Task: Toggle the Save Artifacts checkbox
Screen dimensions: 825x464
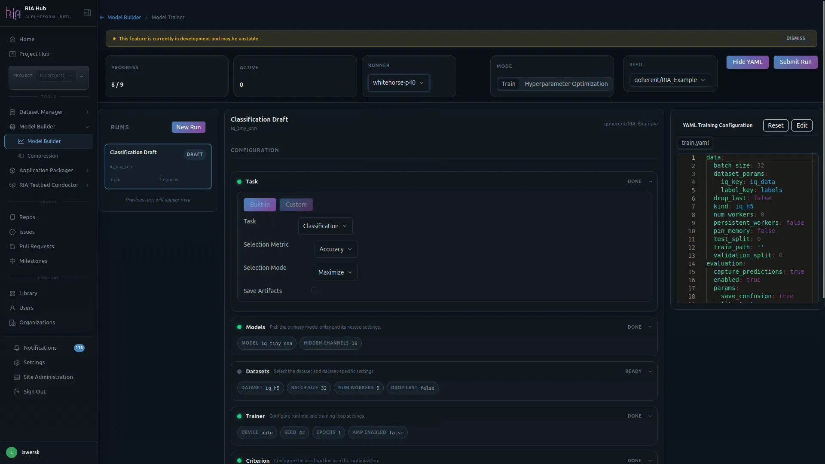Action: pyautogui.click(x=314, y=290)
